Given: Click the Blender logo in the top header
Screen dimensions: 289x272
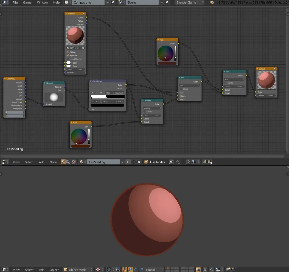Looking at the screenshot, I should pyautogui.click(x=212, y=2).
